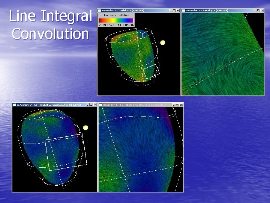Select the title bar of the Healthy LV zoomed window
The width and height of the screenshot is (270, 203).
[223, 11]
